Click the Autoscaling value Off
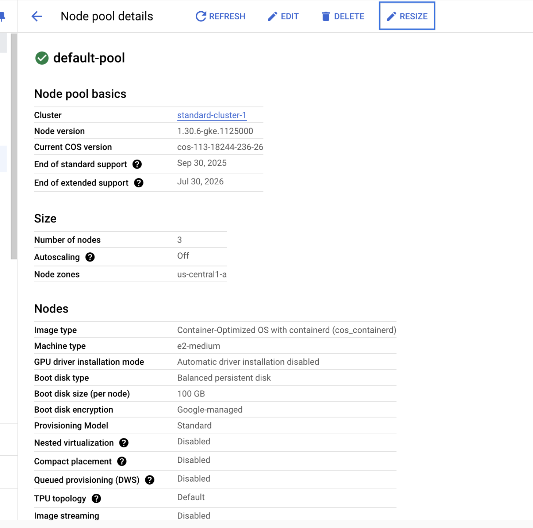Image resolution: width=533 pixels, height=528 pixels. point(183,256)
